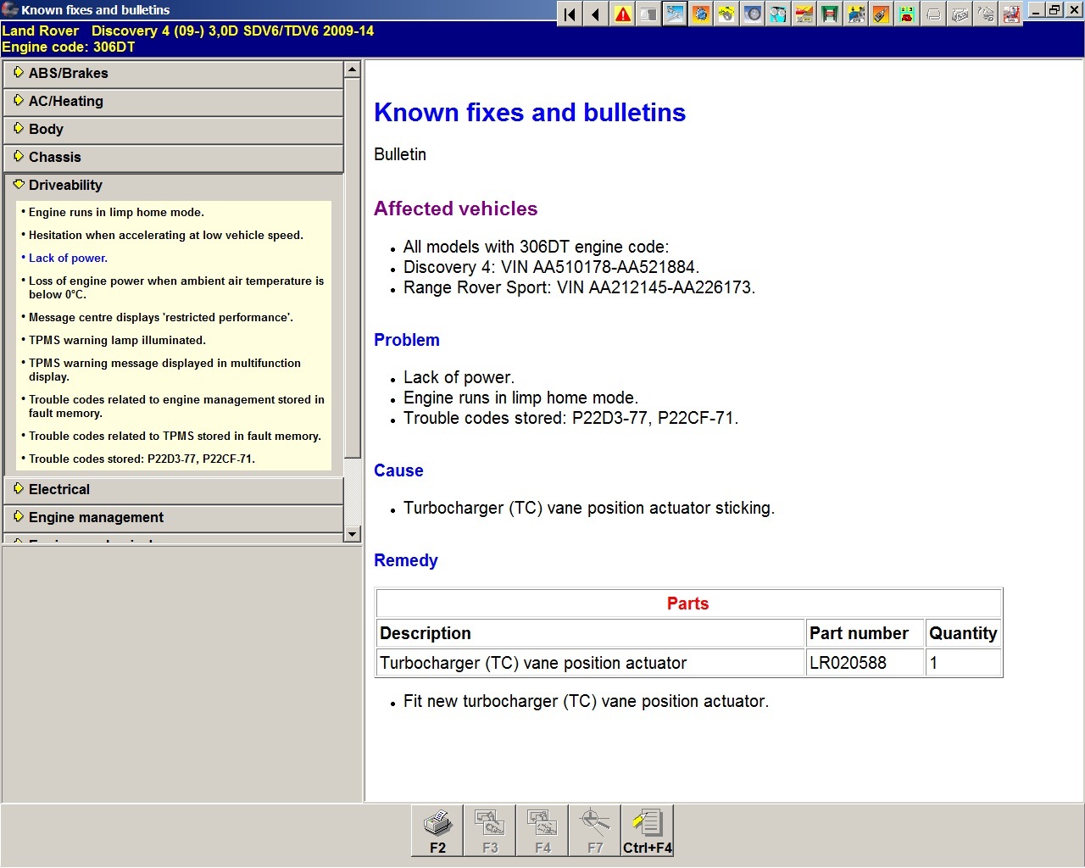Click the red warning triangle toolbar icon
This screenshot has height=868, width=1085.
(623, 14)
